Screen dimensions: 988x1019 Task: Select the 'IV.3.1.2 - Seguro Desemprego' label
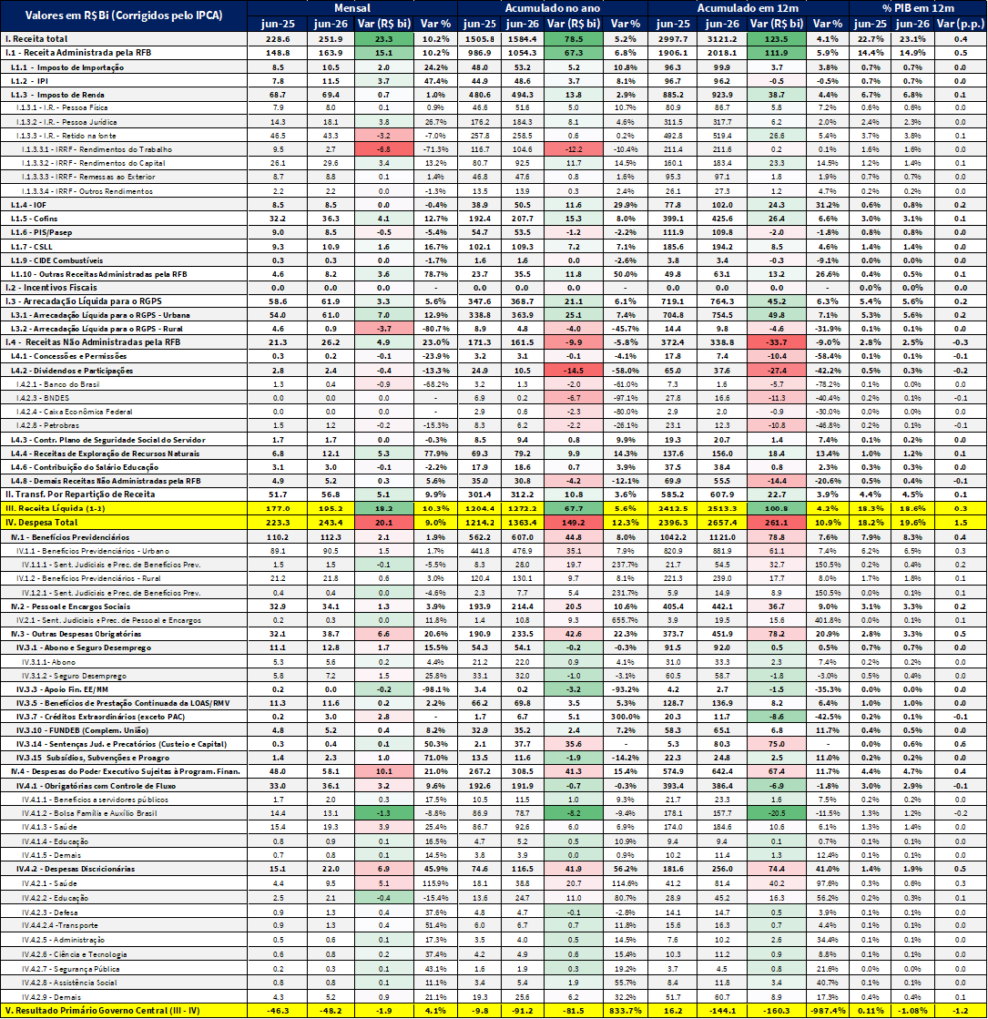point(74,676)
